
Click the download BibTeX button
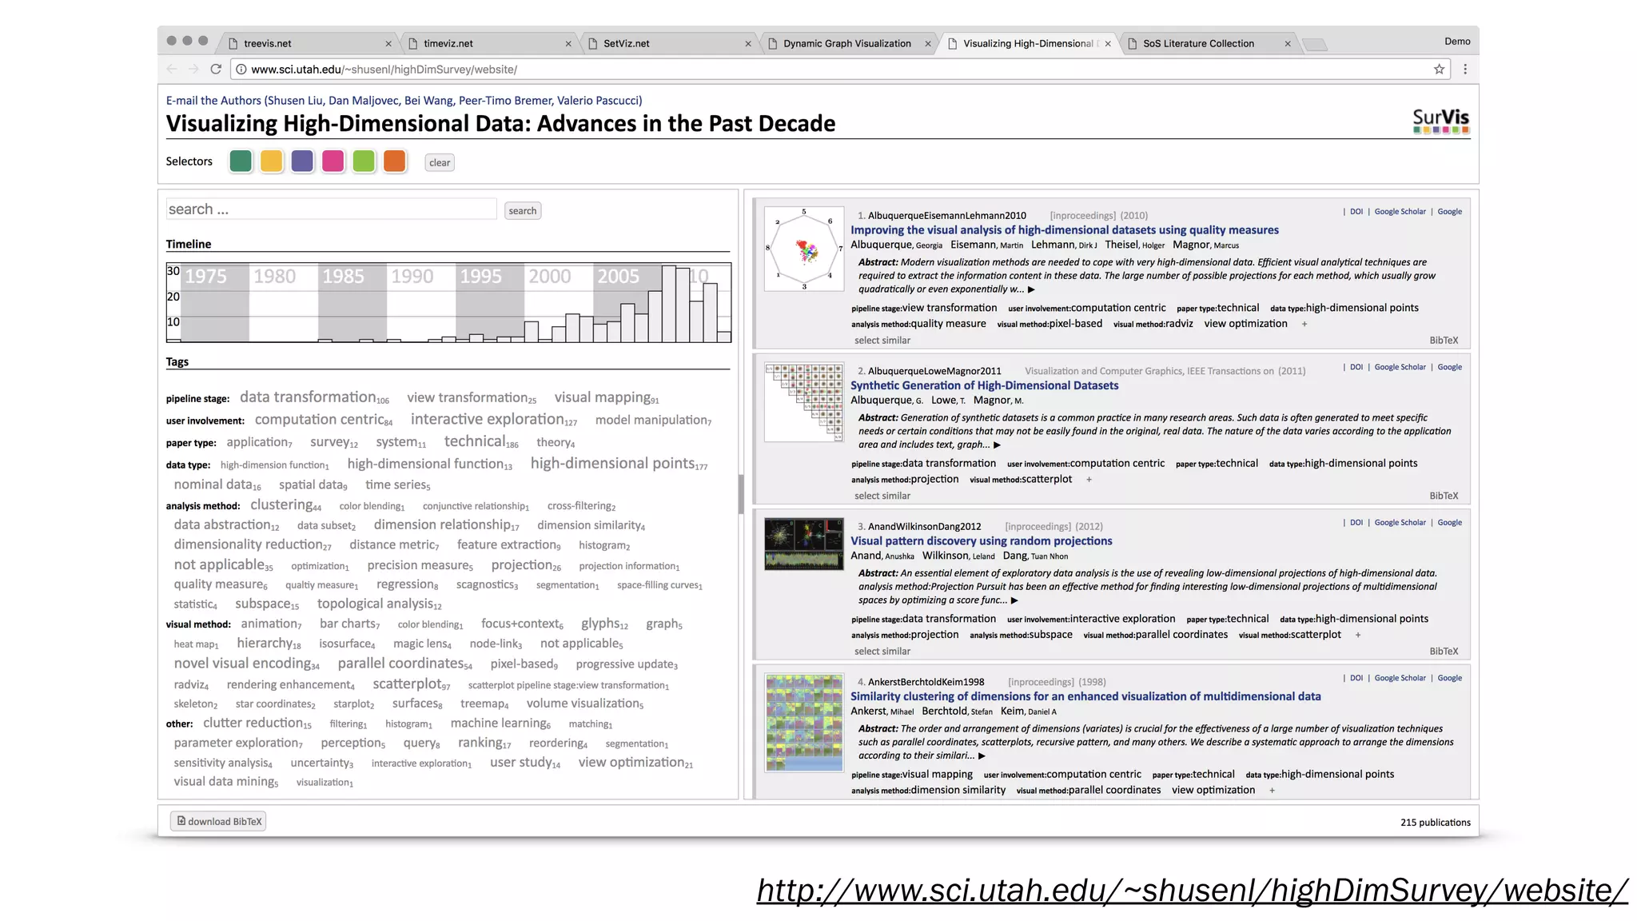[x=218, y=821]
